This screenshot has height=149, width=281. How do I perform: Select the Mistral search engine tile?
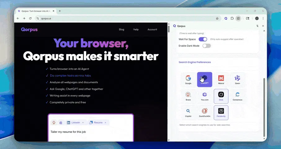pos(221,79)
